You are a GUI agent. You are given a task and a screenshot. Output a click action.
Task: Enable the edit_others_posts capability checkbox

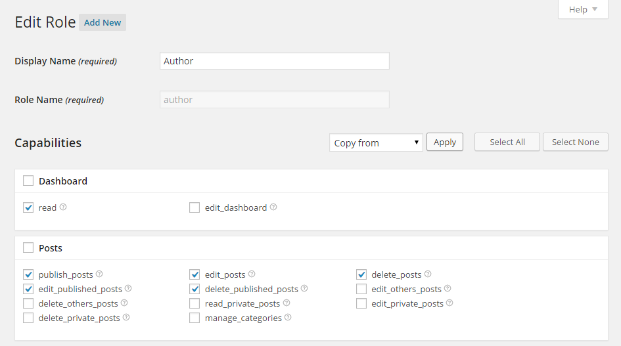click(x=361, y=289)
